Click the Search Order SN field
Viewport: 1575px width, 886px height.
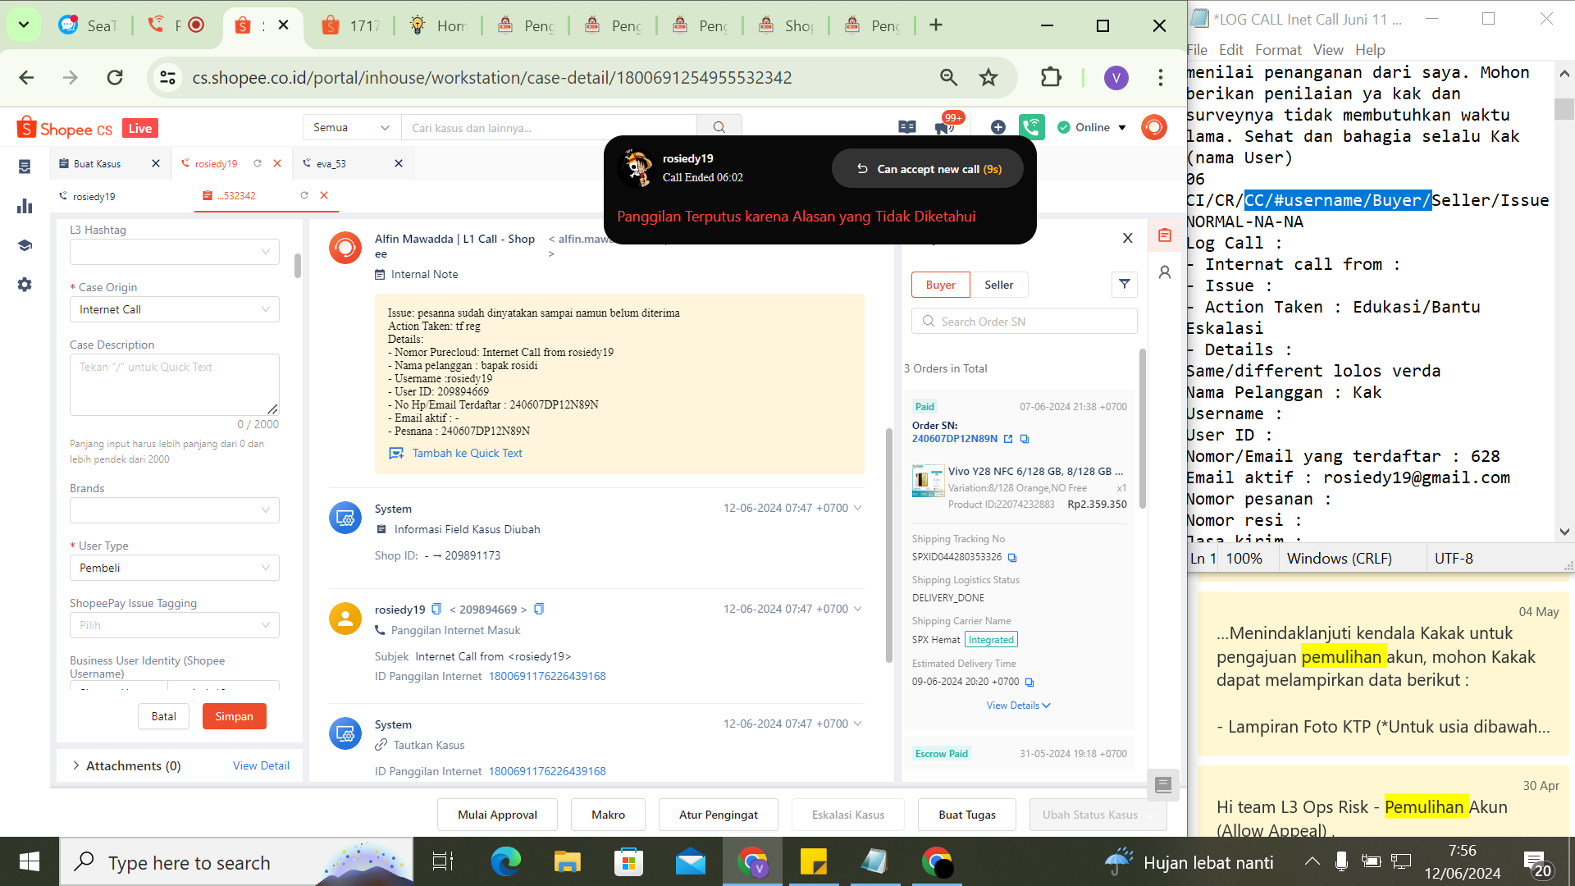[1024, 322]
